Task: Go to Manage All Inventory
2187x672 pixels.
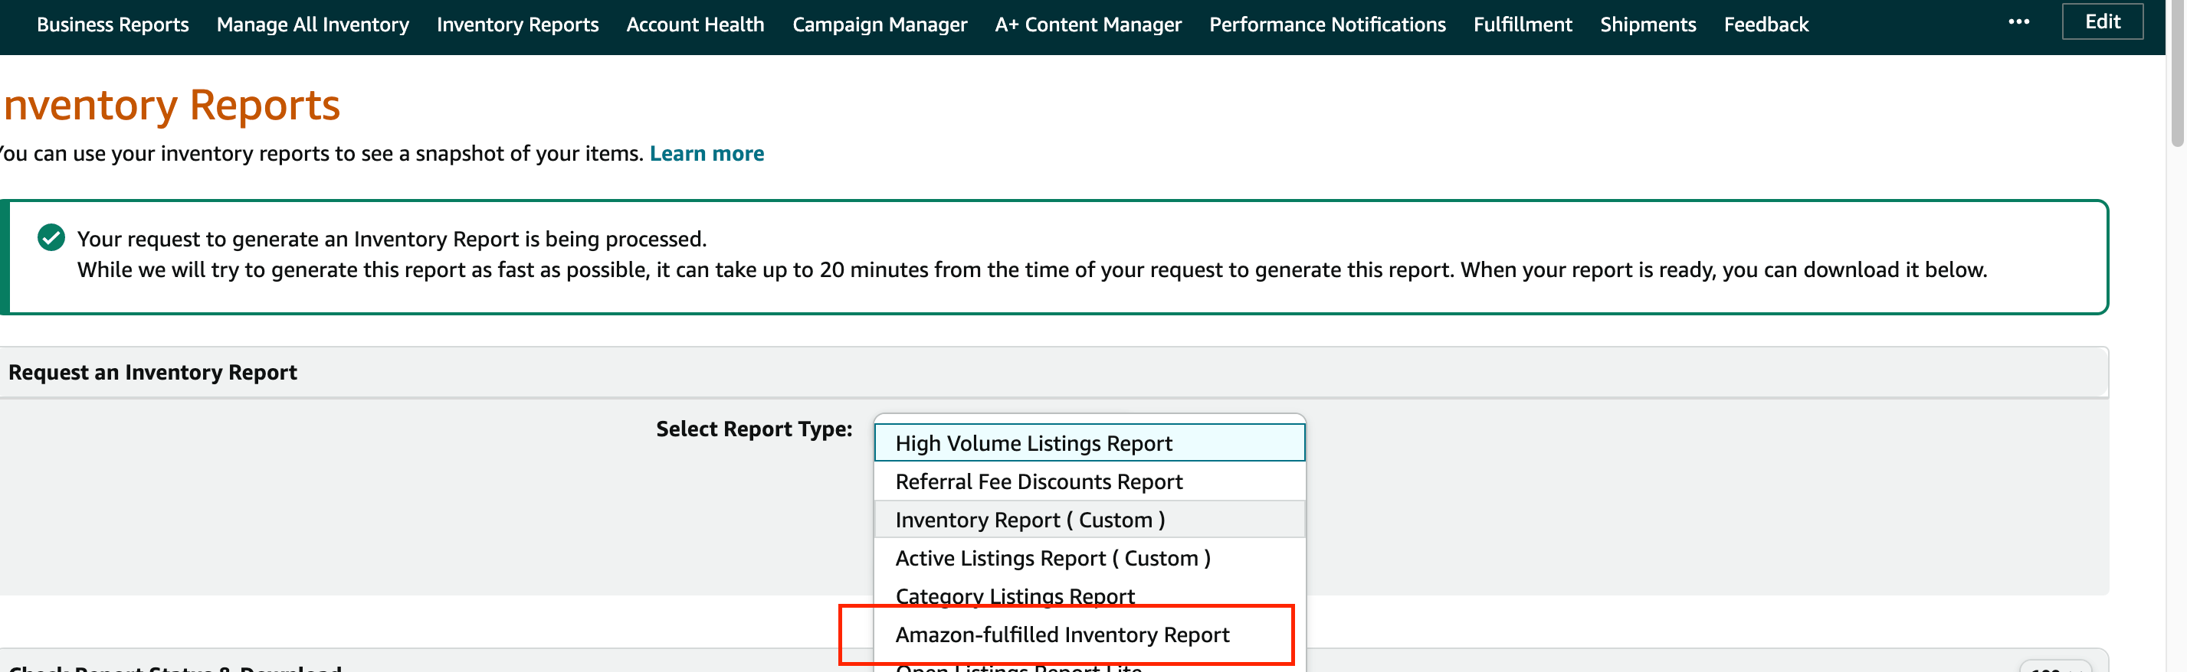Action: [x=313, y=24]
